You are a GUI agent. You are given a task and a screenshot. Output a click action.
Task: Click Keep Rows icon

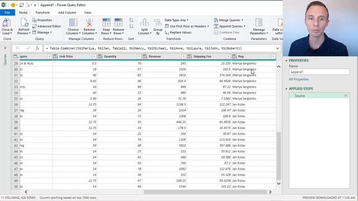106,23
